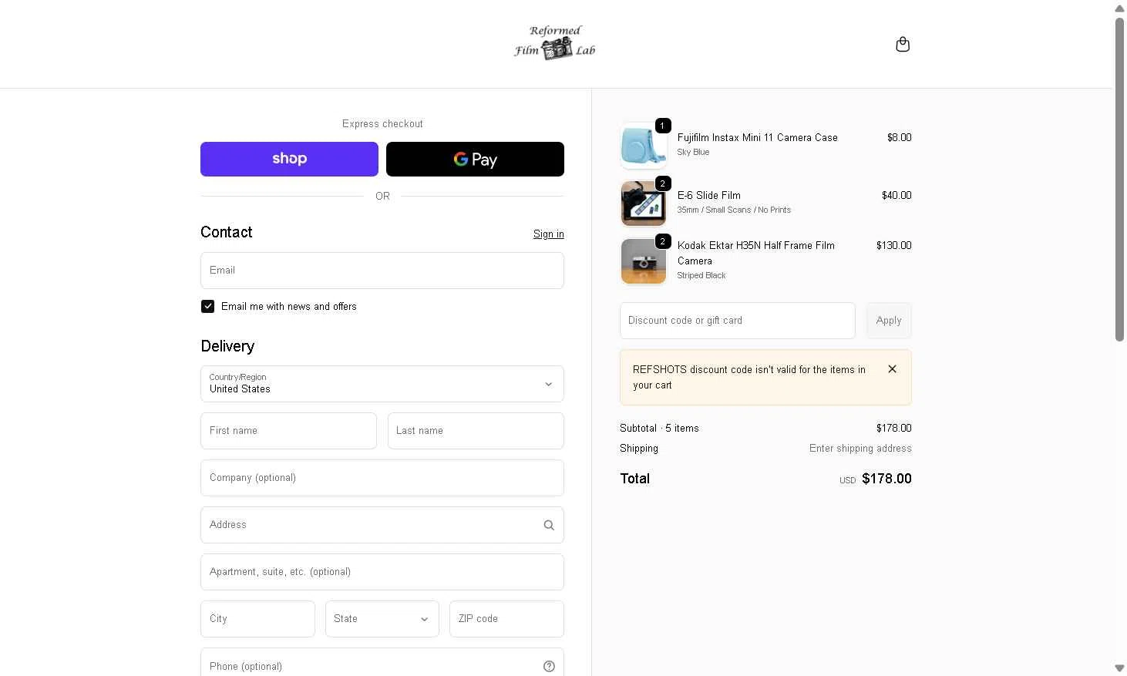Viewport: 1127px width, 676px height.
Task: Click the Striped Black variant text
Action: tap(701, 275)
